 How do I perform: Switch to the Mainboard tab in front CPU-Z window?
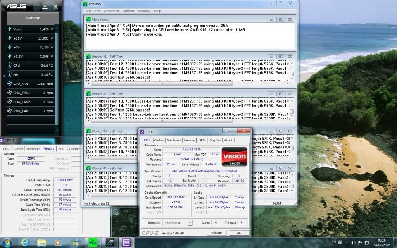[x=174, y=140]
